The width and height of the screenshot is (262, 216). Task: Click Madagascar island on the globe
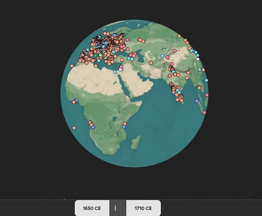coord(135,141)
